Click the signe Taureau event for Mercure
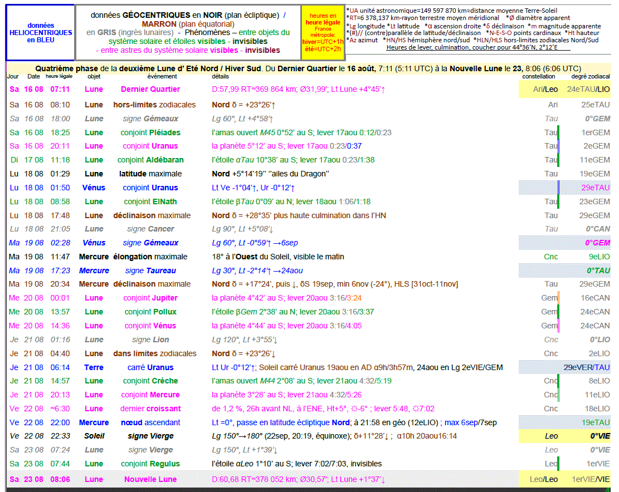619x492 pixels. 150,270
